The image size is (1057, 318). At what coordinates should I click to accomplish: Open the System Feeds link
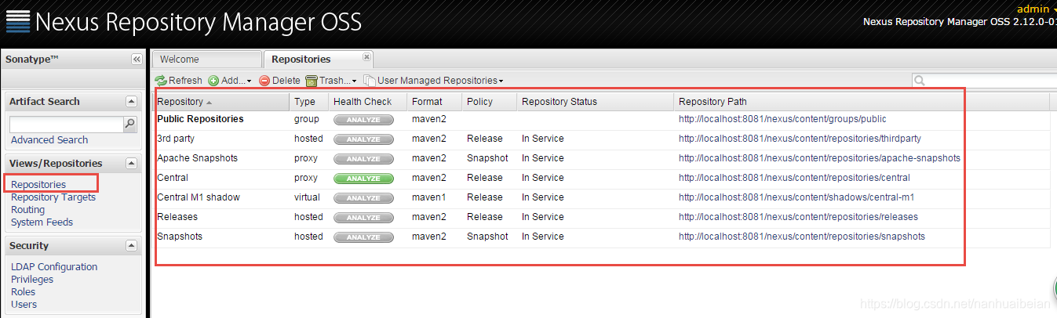pos(42,222)
